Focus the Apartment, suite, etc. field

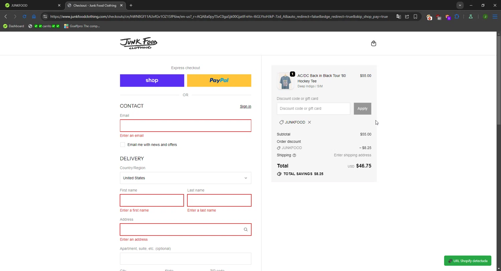point(185,259)
